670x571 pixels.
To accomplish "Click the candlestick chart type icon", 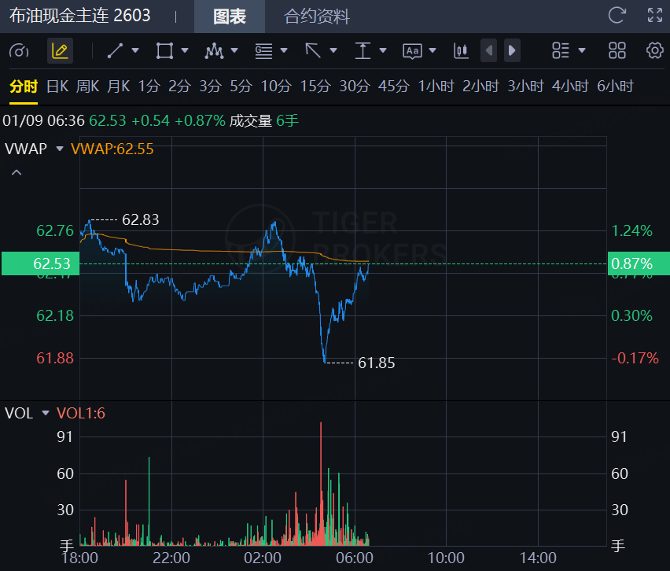I will pyautogui.click(x=461, y=51).
